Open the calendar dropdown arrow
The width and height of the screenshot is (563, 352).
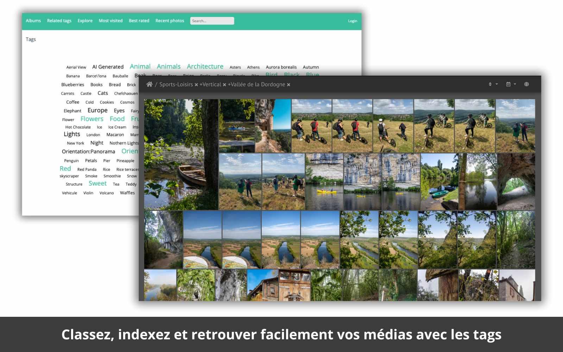pyautogui.click(x=516, y=84)
